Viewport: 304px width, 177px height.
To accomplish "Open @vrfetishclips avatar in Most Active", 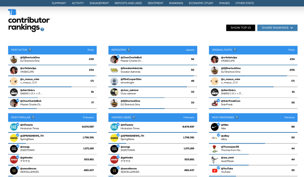I will 14,70.
